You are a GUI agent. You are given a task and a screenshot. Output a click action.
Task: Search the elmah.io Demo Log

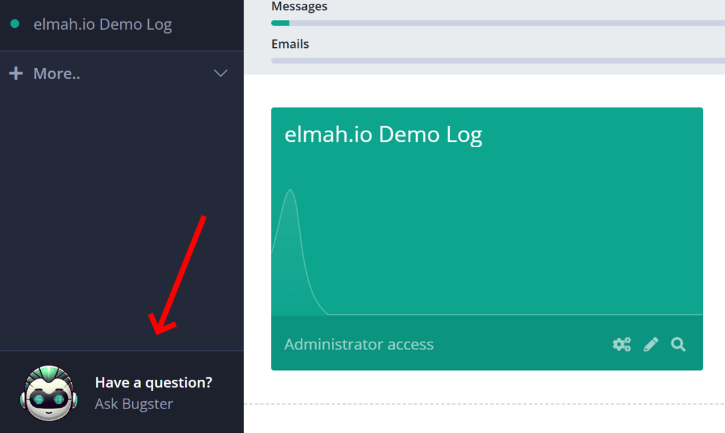tap(678, 344)
